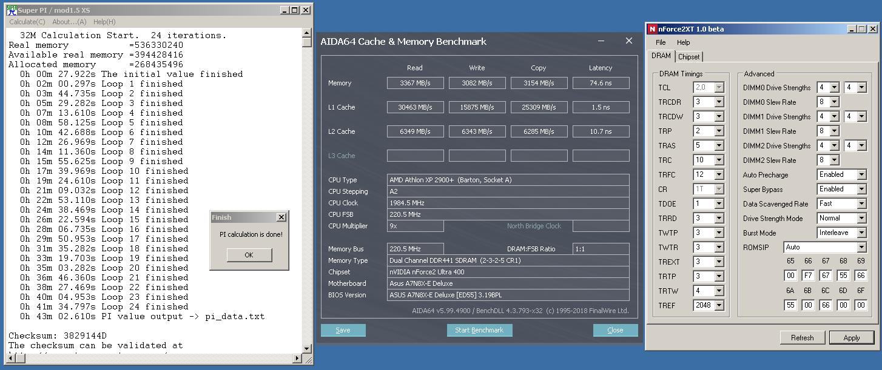Open ROMSIP Auto dropdown
Viewport: 882px width, 370px height.
pos(861,247)
